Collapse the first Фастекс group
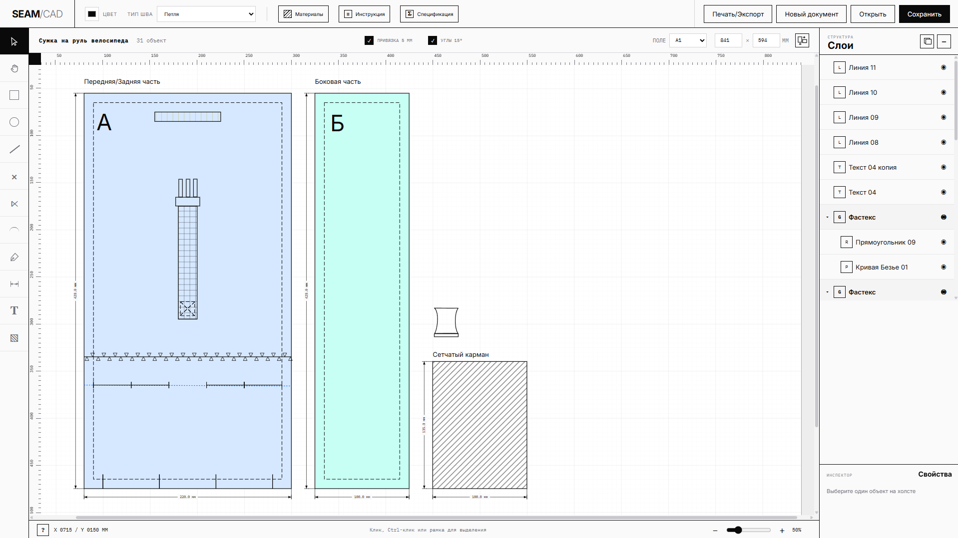 click(x=827, y=217)
